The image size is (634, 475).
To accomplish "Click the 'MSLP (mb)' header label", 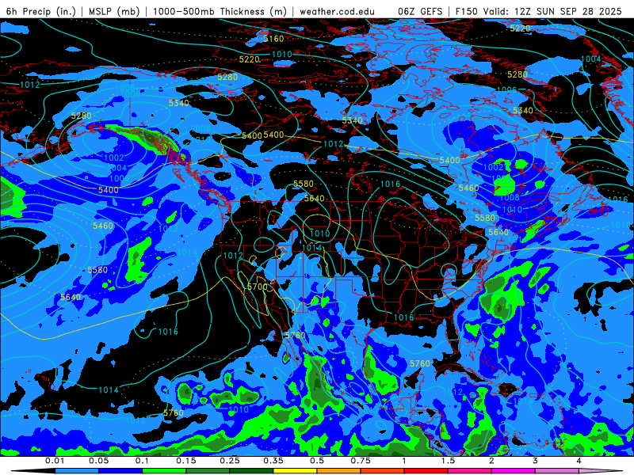I will click(114, 11).
